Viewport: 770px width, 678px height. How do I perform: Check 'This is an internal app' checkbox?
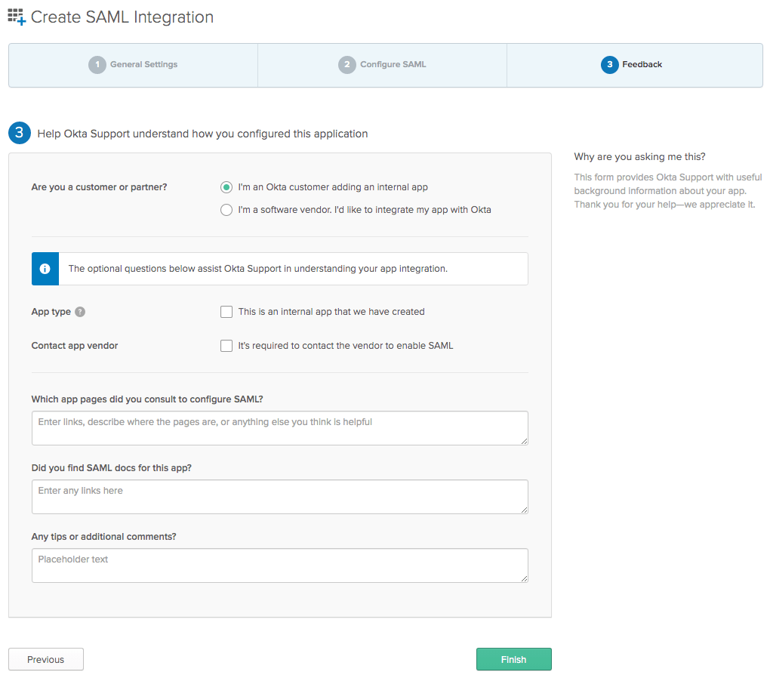coord(226,312)
